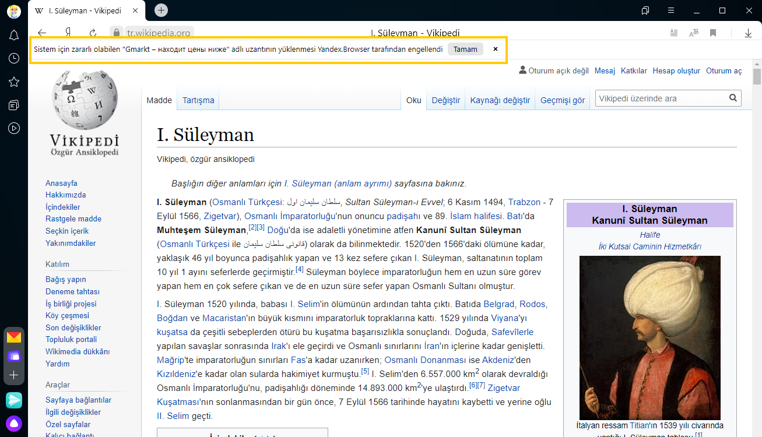This screenshot has height=437, width=762.
Task: Open Bağış yapın link
Action: [x=66, y=279]
